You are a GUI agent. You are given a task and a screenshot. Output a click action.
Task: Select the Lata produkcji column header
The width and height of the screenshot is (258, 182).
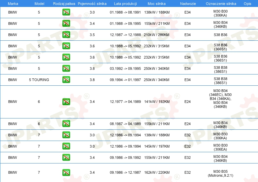[x=125, y=4]
